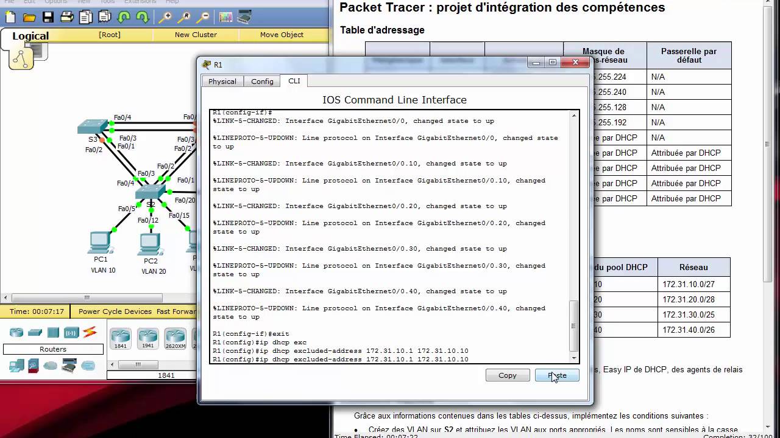Click the CLI scrollbar up arrow
Viewport: 780px width, 438px height.
573,116
